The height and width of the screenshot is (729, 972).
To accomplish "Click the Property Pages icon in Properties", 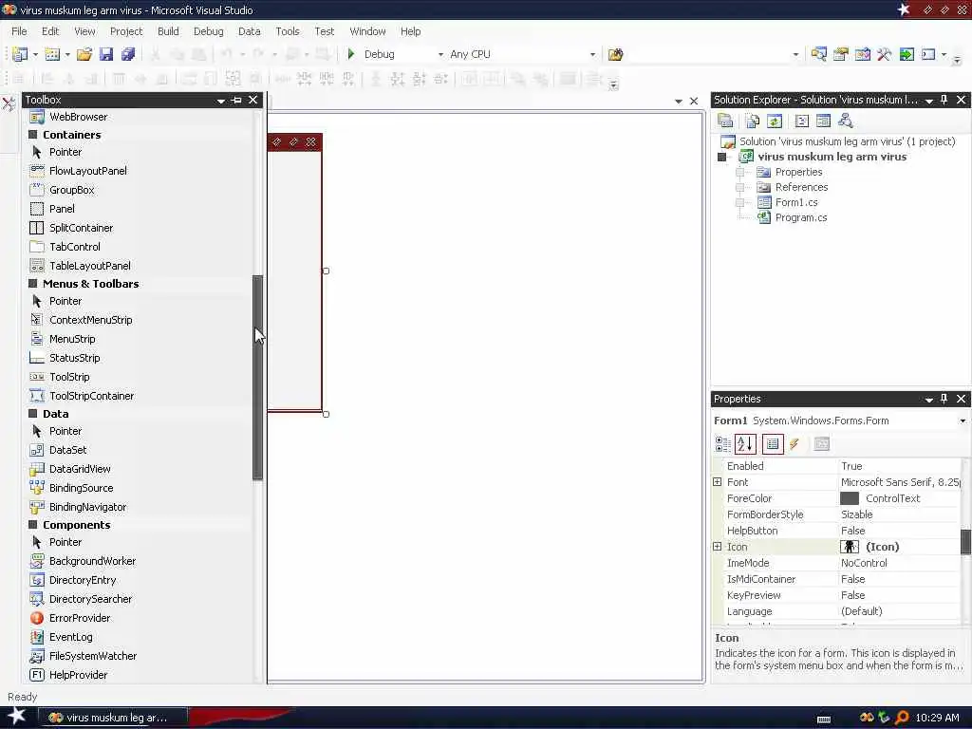I will coord(821,444).
